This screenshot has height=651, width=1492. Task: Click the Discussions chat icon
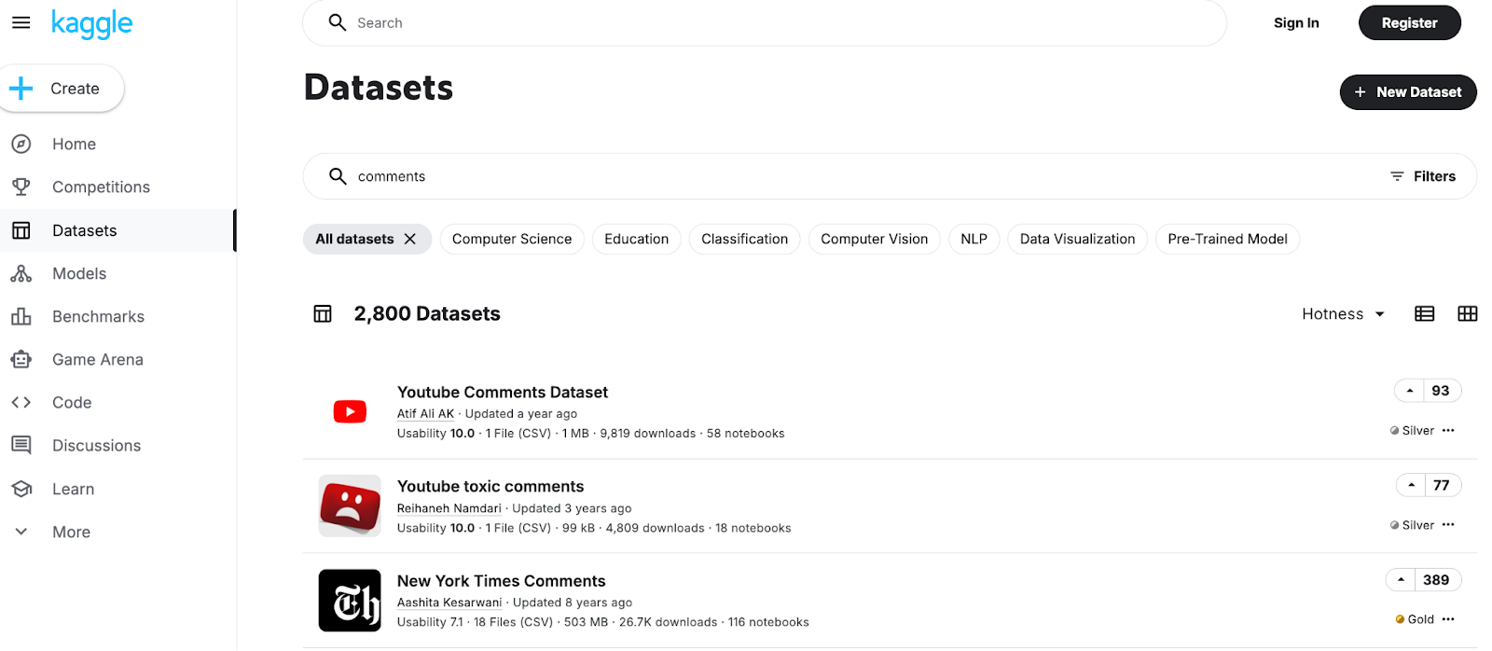coord(21,446)
